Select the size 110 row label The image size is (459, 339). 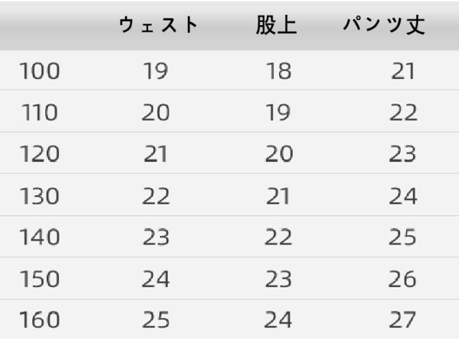(39, 113)
